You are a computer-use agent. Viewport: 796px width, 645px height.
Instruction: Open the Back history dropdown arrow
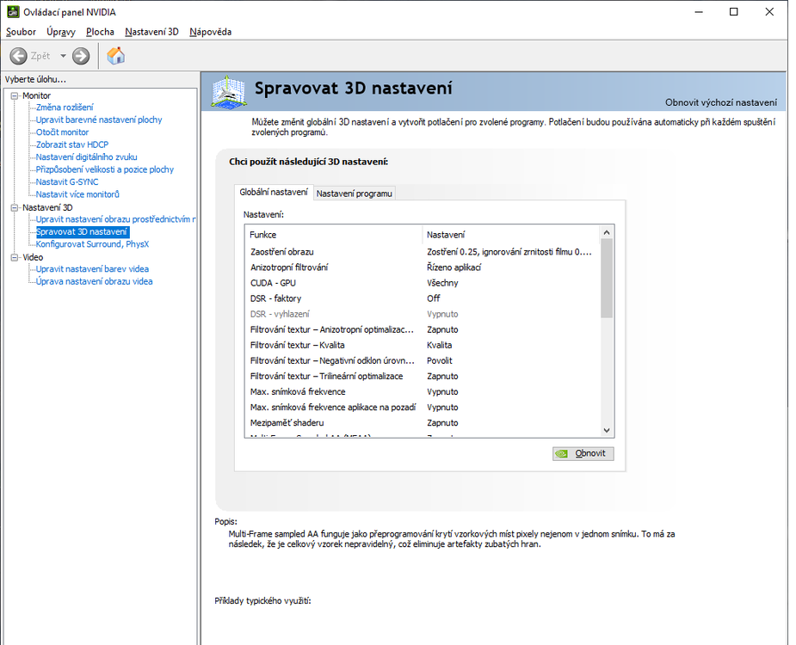[x=63, y=56]
